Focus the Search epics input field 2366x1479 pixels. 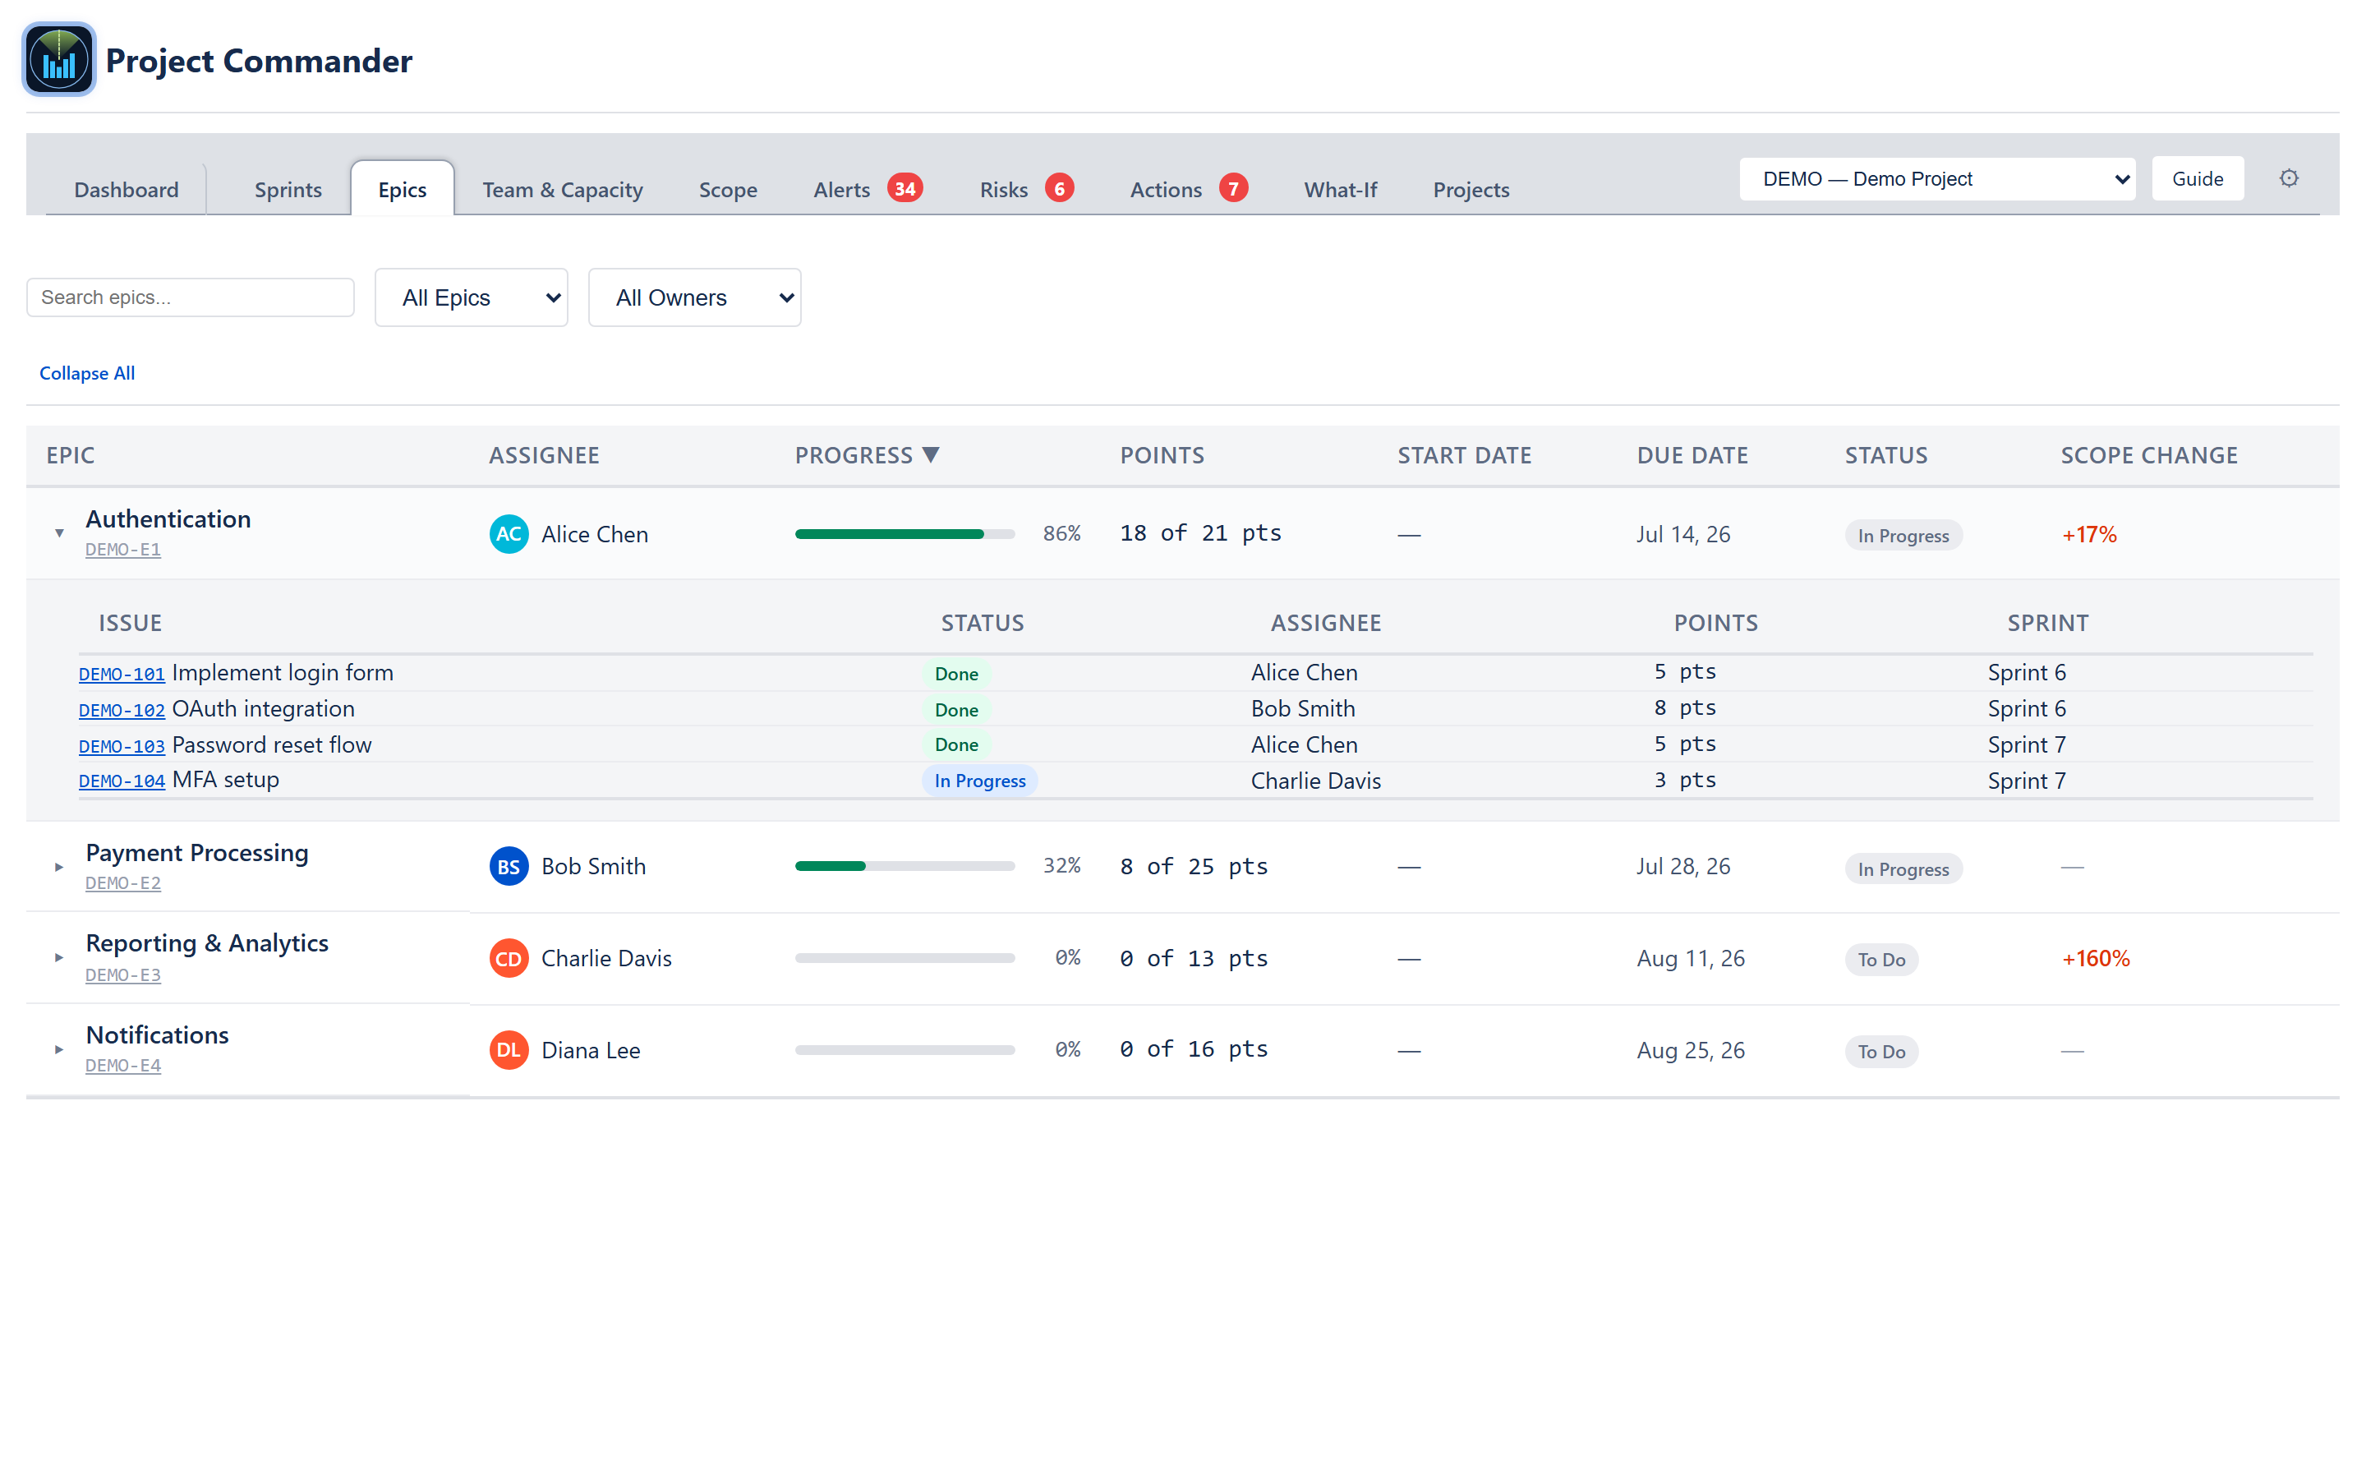coord(191,297)
